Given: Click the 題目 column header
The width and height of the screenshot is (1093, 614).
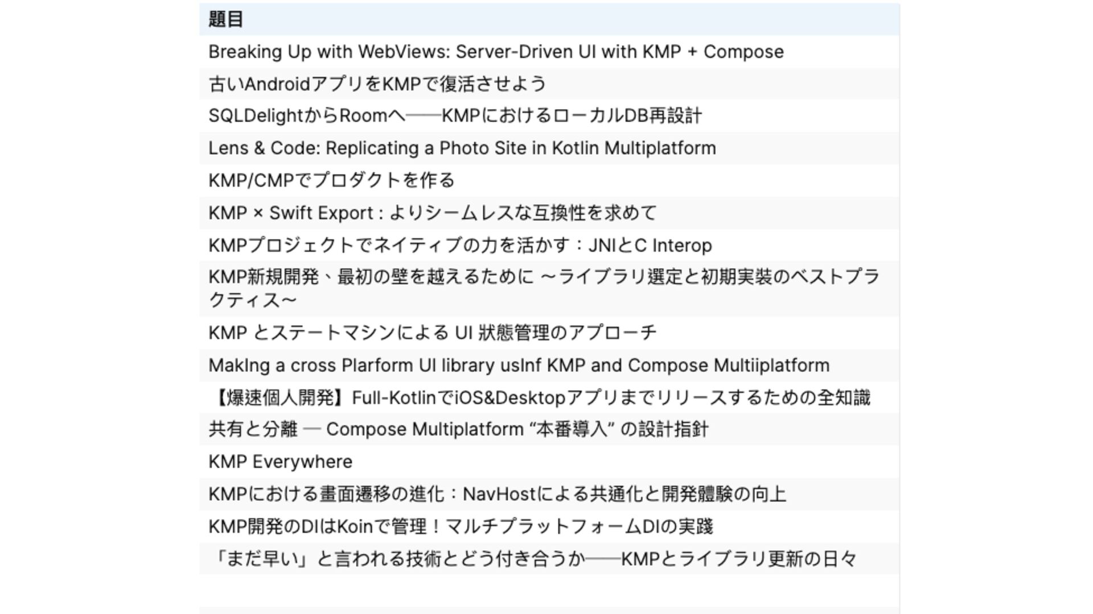Looking at the screenshot, I should [549, 19].
